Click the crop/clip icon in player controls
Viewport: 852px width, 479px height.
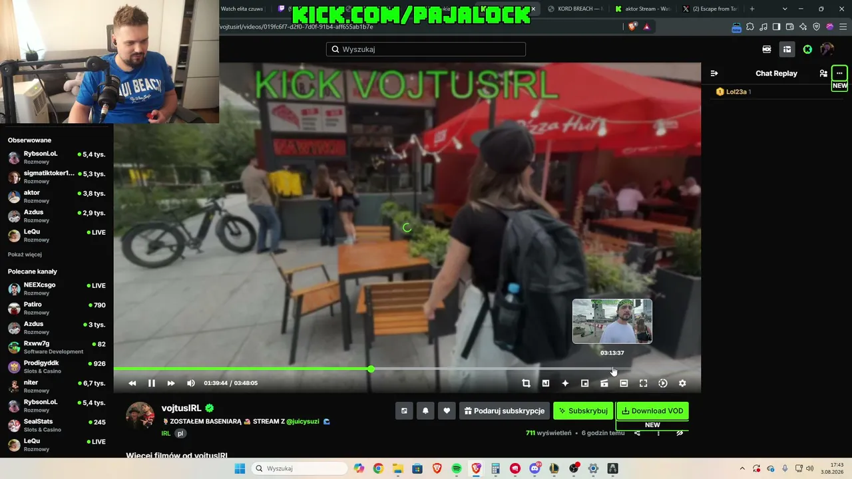pyautogui.click(x=526, y=383)
